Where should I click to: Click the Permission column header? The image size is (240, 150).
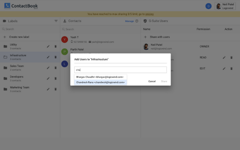(203, 29)
